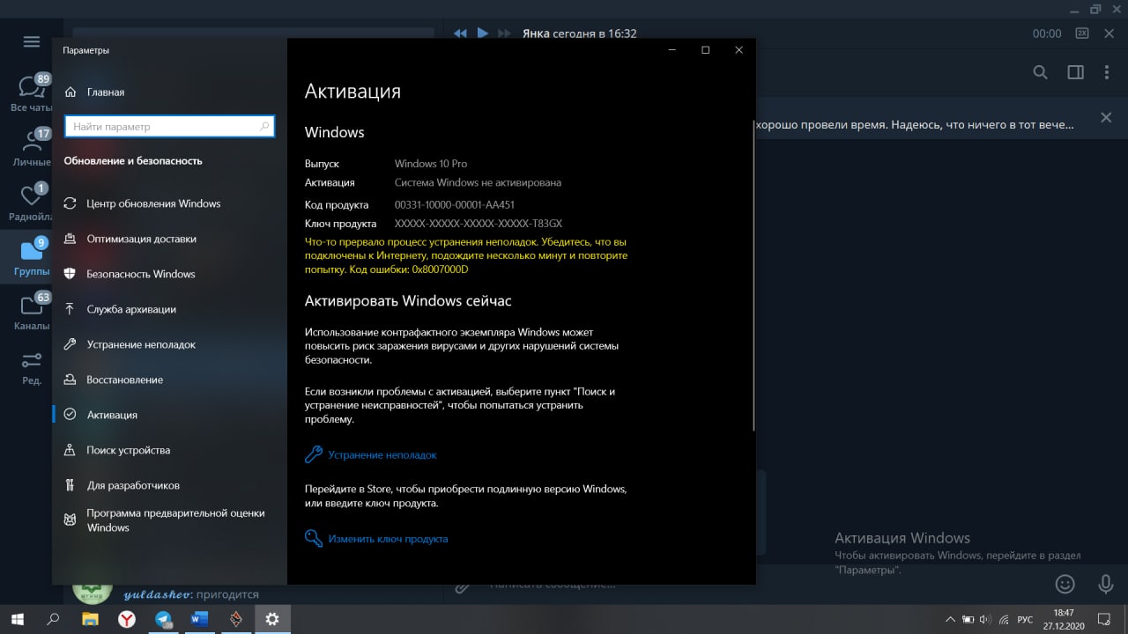Viewport: 1128px width, 634px height.
Task: Open the 'Каналы' folder
Action: click(x=31, y=312)
